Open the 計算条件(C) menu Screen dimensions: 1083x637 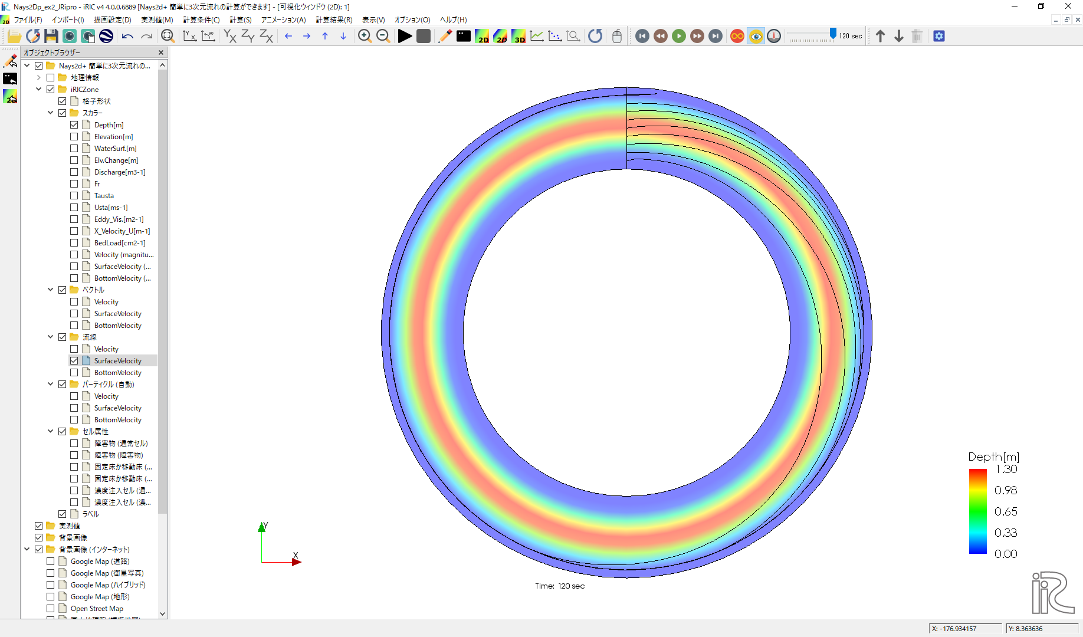point(201,20)
